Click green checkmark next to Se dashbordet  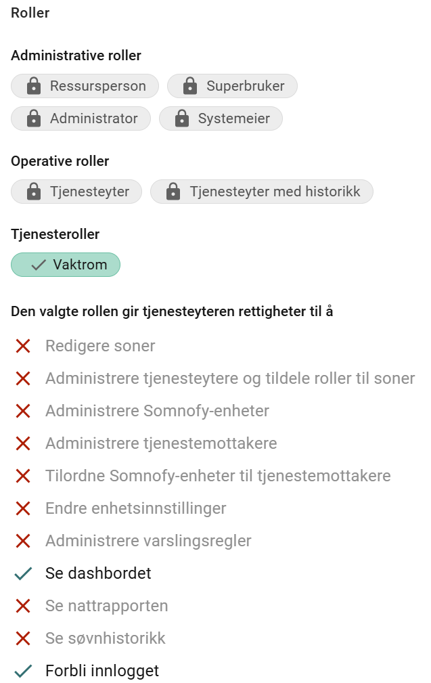pos(22,573)
